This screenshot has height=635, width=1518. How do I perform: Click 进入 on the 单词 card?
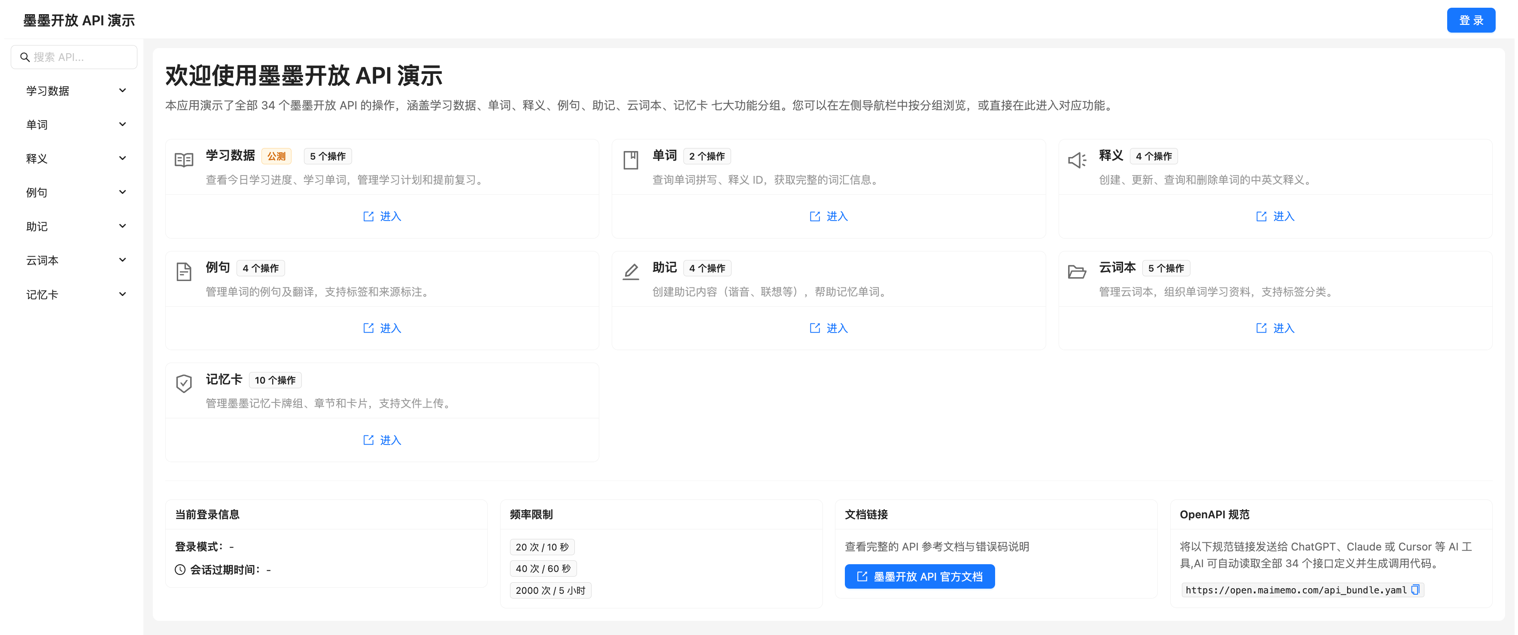(829, 216)
